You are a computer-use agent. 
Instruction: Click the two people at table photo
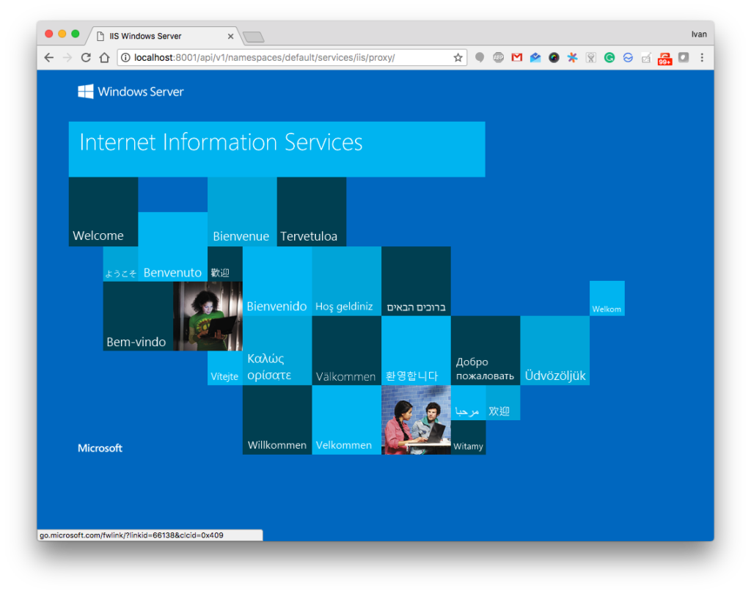[x=416, y=419]
